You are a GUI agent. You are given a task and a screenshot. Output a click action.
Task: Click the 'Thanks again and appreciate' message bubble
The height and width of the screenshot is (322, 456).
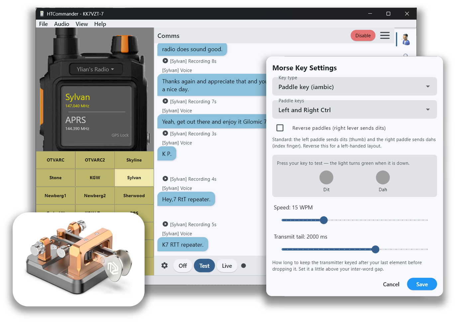tap(212, 85)
